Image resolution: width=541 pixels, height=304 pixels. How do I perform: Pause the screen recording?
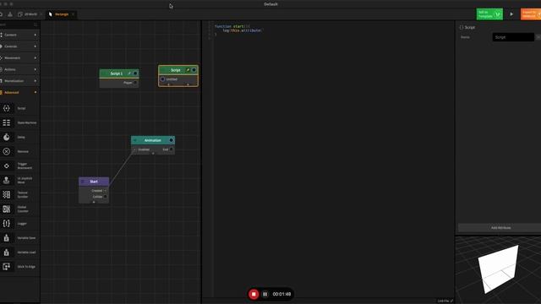tap(265, 294)
